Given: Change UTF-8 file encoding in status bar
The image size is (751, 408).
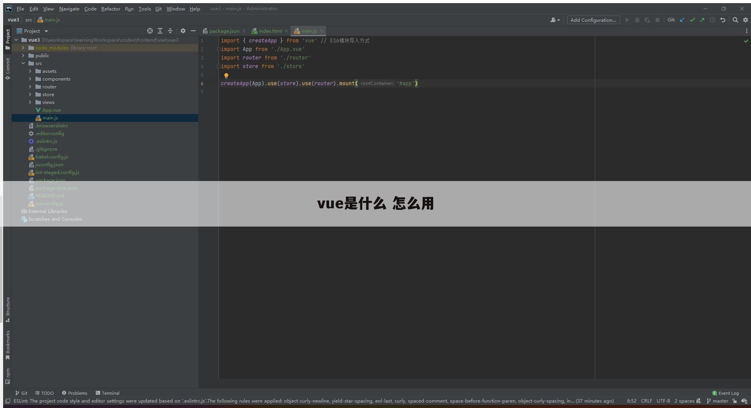Looking at the screenshot, I should pyautogui.click(x=663, y=401).
